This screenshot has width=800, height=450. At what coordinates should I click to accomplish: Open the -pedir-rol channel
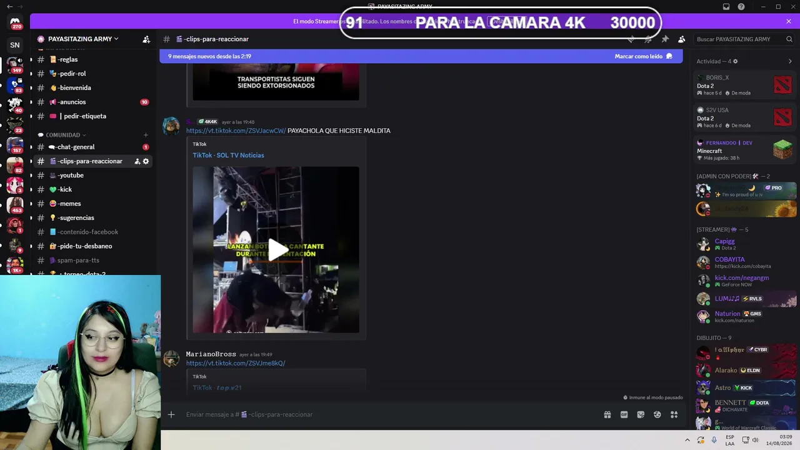(x=91, y=74)
